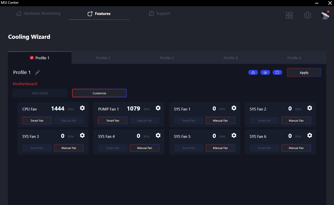This screenshot has width=334, height=205.
Task: Select the Profile 2 tab
Action: [103, 58]
